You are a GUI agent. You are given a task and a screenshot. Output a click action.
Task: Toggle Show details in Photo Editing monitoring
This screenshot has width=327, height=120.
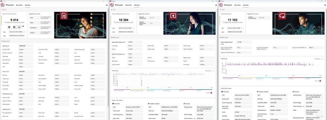coord(213,71)
